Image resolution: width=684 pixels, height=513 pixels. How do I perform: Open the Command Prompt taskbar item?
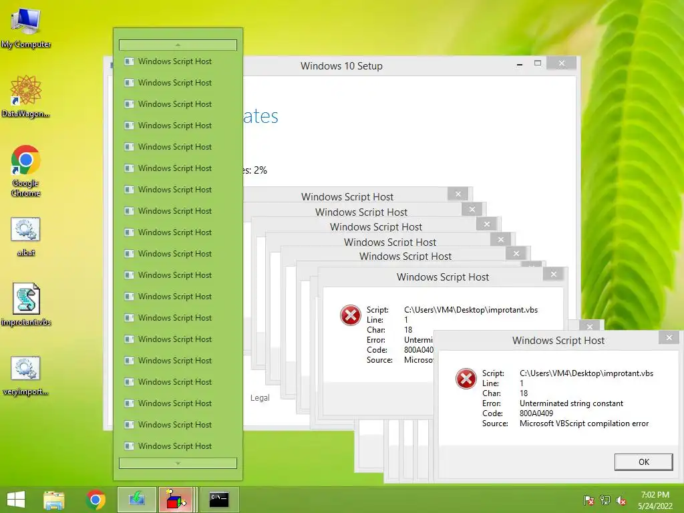point(219,500)
